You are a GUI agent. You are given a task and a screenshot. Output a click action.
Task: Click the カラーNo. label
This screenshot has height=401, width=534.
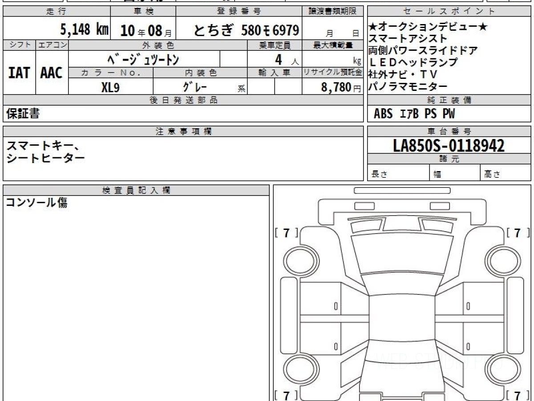[x=111, y=73]
